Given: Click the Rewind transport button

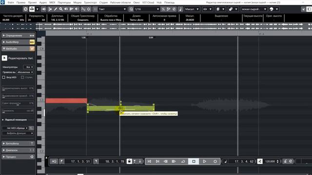Looking at the screenshot, I should pos(166,161).
